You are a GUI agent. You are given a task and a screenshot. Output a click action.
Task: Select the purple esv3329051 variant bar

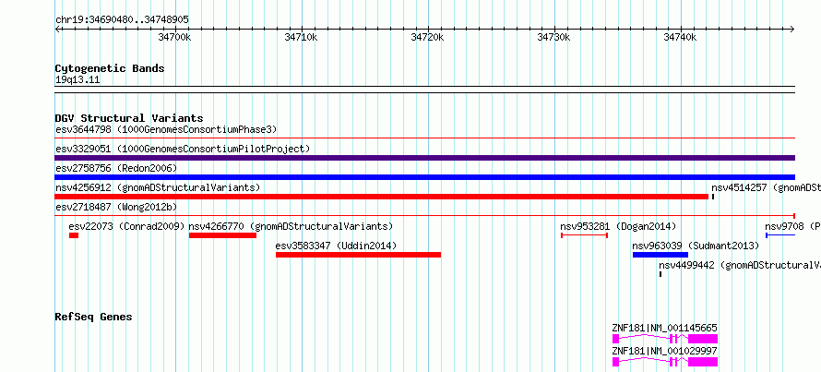click(424, 158)
